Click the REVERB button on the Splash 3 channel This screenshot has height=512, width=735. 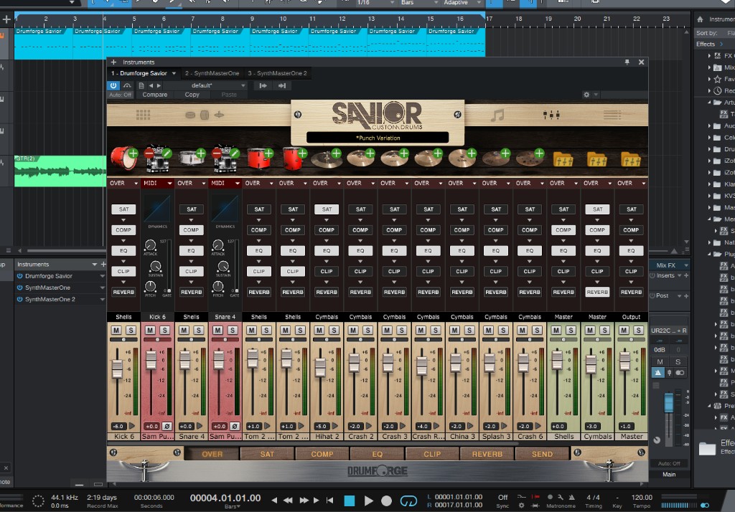[x=496, y=292]
